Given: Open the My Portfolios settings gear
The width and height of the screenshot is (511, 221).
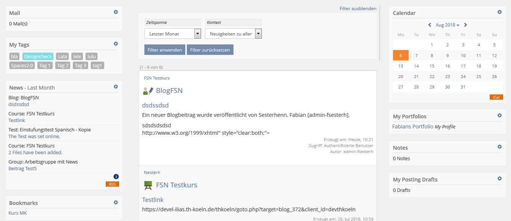Looking at the screenshot, I should 499,116.
